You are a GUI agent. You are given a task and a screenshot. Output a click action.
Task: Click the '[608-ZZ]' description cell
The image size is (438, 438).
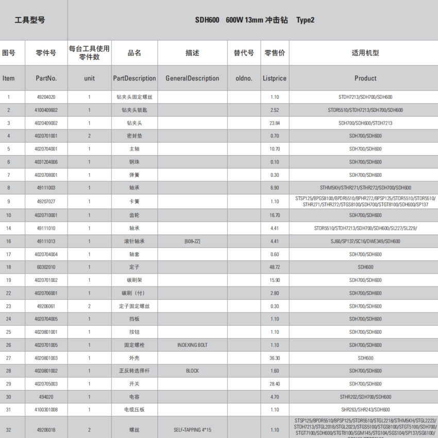(x=192, y=241)
